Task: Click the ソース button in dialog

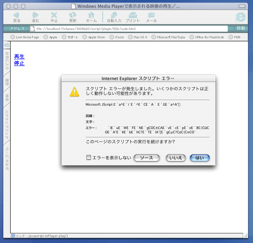Action: (x=147, y=158)
